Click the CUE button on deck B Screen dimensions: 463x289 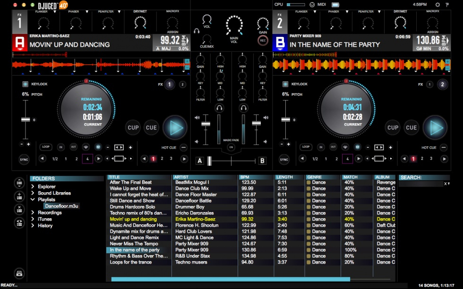pyautogui.click(x=412, y=128)
